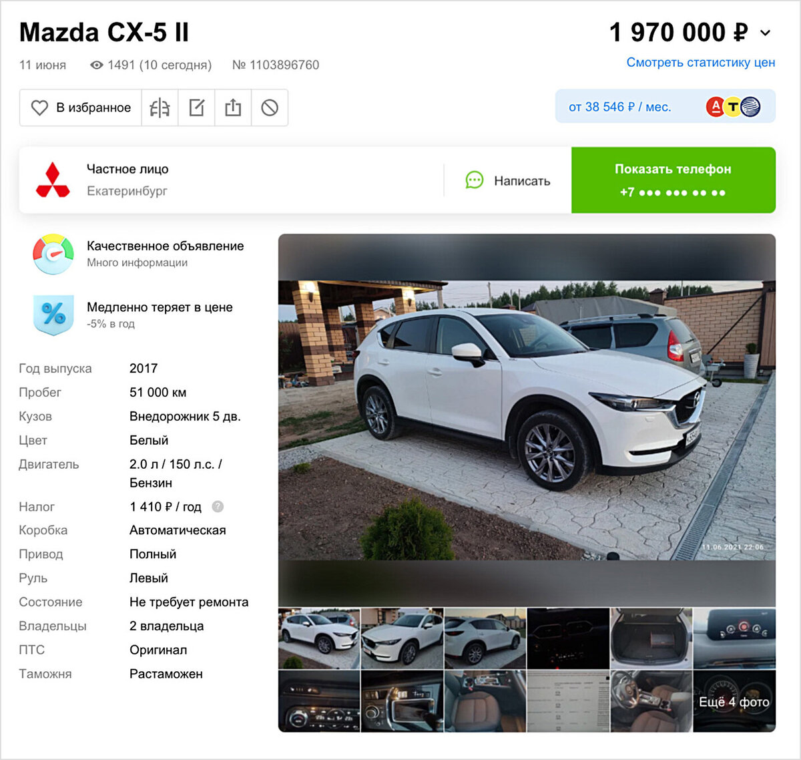801x760 pixels.
Task: Open Смотреть статистику цен link
Action: pos(701,62)
